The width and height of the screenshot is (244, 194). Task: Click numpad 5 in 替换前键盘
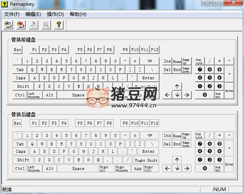click(210, 78)
